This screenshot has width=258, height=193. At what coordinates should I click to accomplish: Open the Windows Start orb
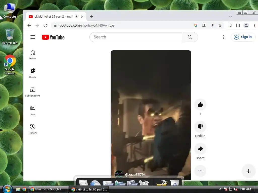tap(7, 189)
